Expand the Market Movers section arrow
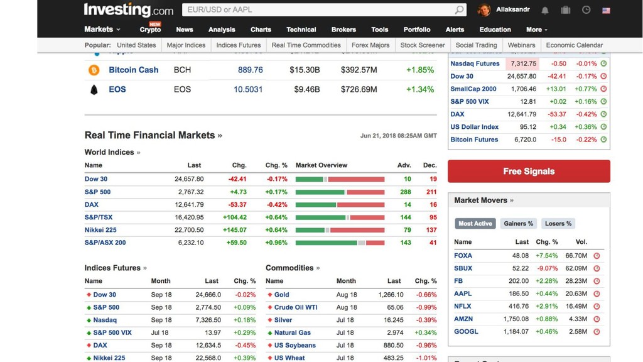The image size is (643, 362). coord(512,200)
